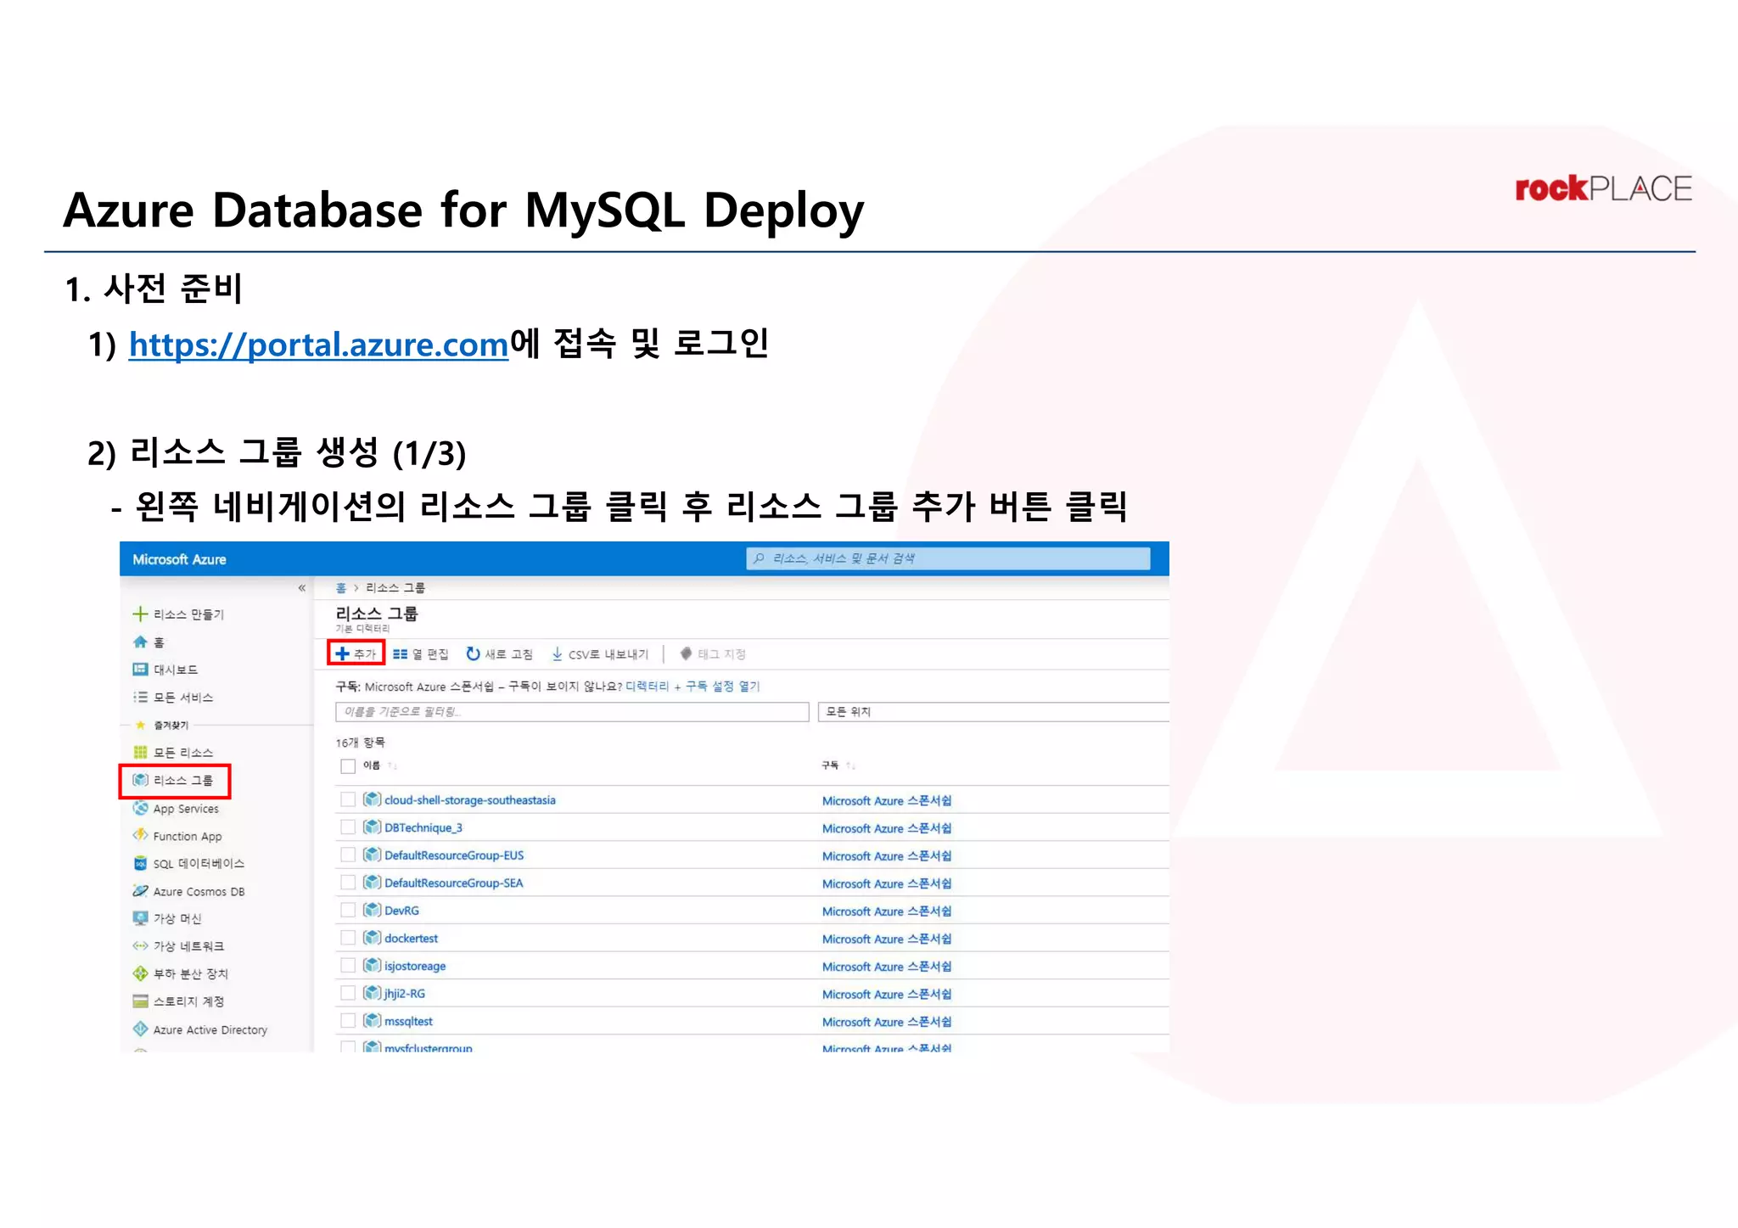Click the SQL 데이터베이스 menu label

pos(199,863)
